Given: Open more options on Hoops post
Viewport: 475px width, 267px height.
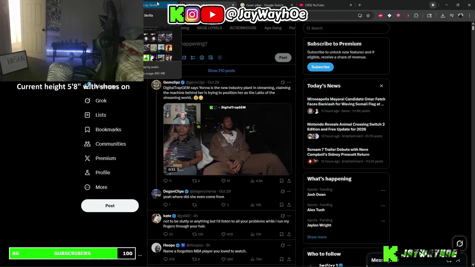Looking at the screenshot, I should click(289, 245).
